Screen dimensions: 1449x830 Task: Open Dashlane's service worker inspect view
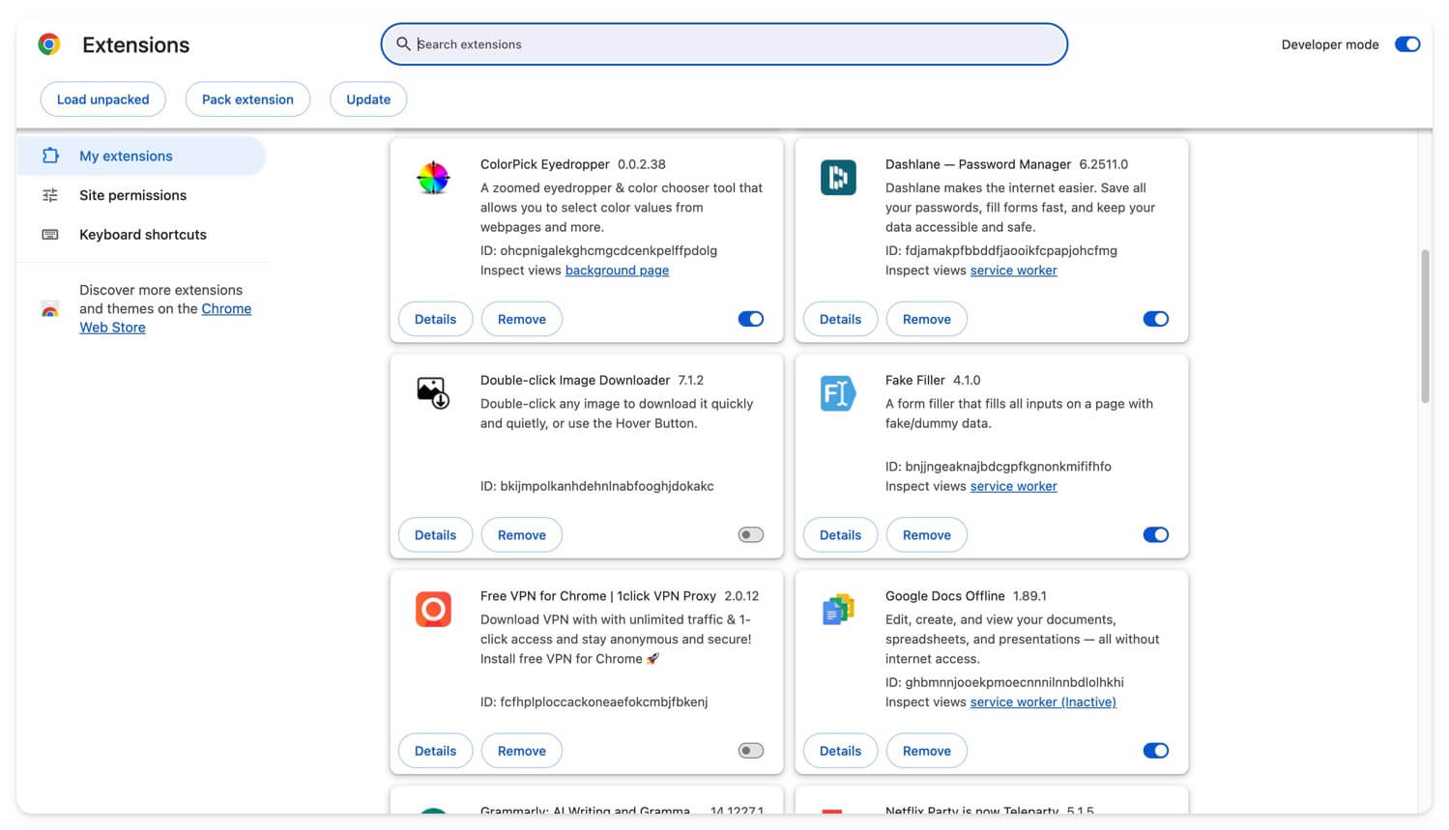[1013, 270]
